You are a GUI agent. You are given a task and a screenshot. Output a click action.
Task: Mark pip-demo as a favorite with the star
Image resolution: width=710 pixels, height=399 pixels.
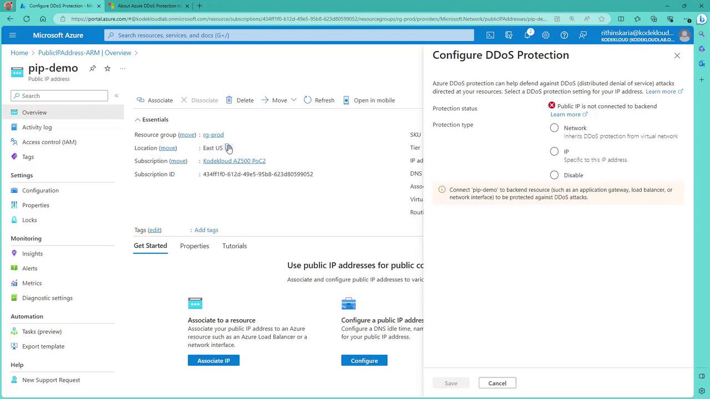[108, 68]
